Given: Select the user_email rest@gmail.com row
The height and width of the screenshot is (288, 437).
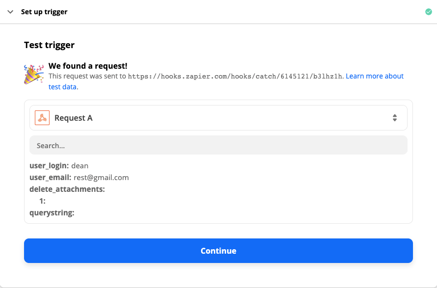Looking at the screenshot, I should coord(79,178).
